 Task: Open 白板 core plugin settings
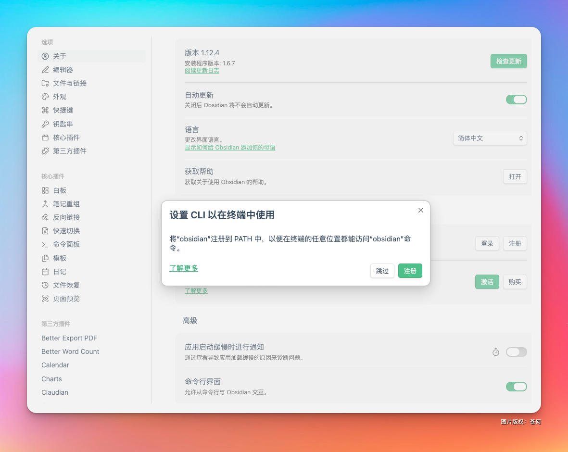click(x=60, y=190)
